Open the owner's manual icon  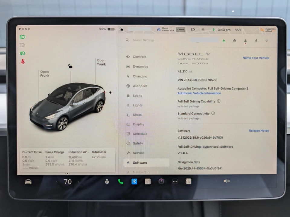tap(188, 181)
